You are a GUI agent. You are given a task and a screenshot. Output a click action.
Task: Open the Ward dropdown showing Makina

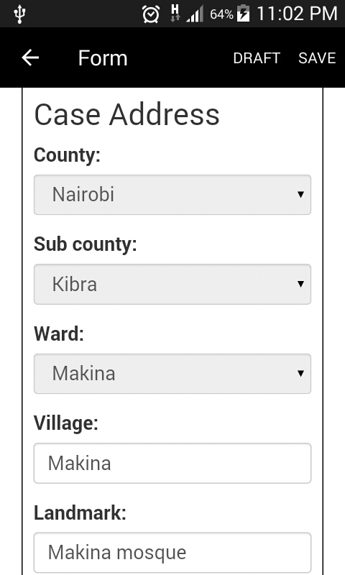point(172,374)
